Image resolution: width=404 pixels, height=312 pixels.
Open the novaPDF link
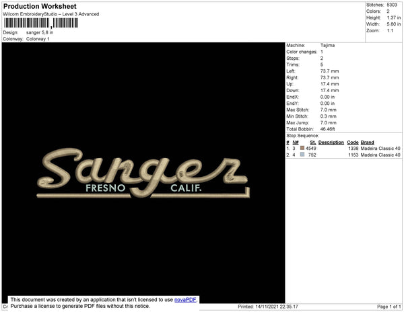click(185, 300)
